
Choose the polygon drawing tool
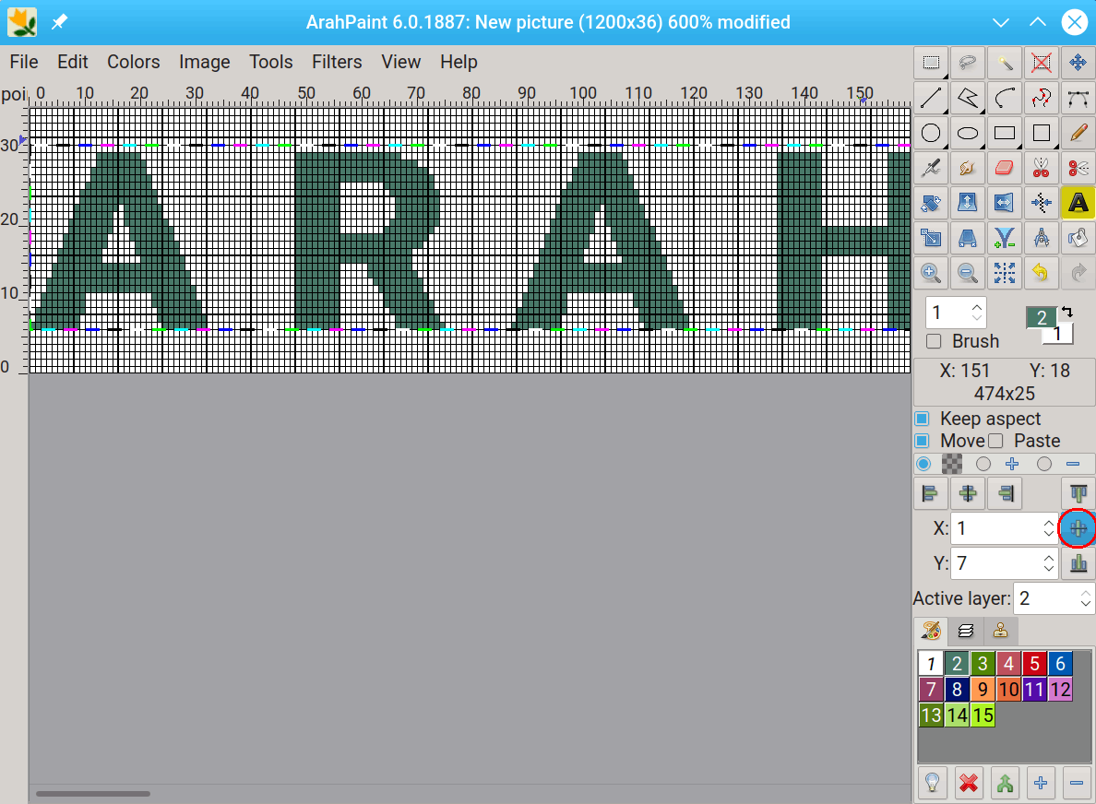coord(968,98)
